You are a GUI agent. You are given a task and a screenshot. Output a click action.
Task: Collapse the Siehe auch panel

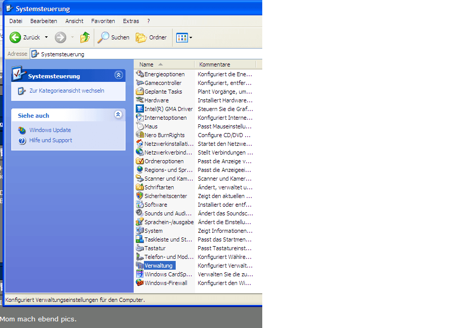point(118,115)
